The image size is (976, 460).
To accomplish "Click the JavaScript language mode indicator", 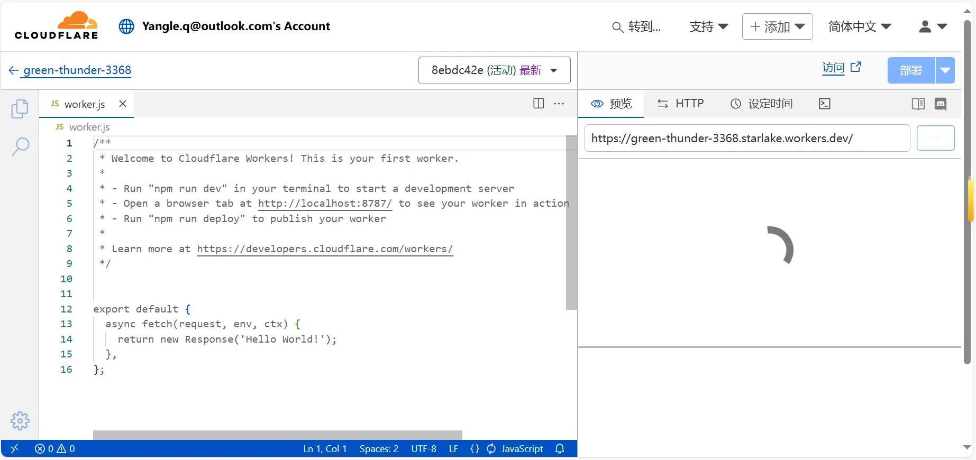I will tap(522, 448).
